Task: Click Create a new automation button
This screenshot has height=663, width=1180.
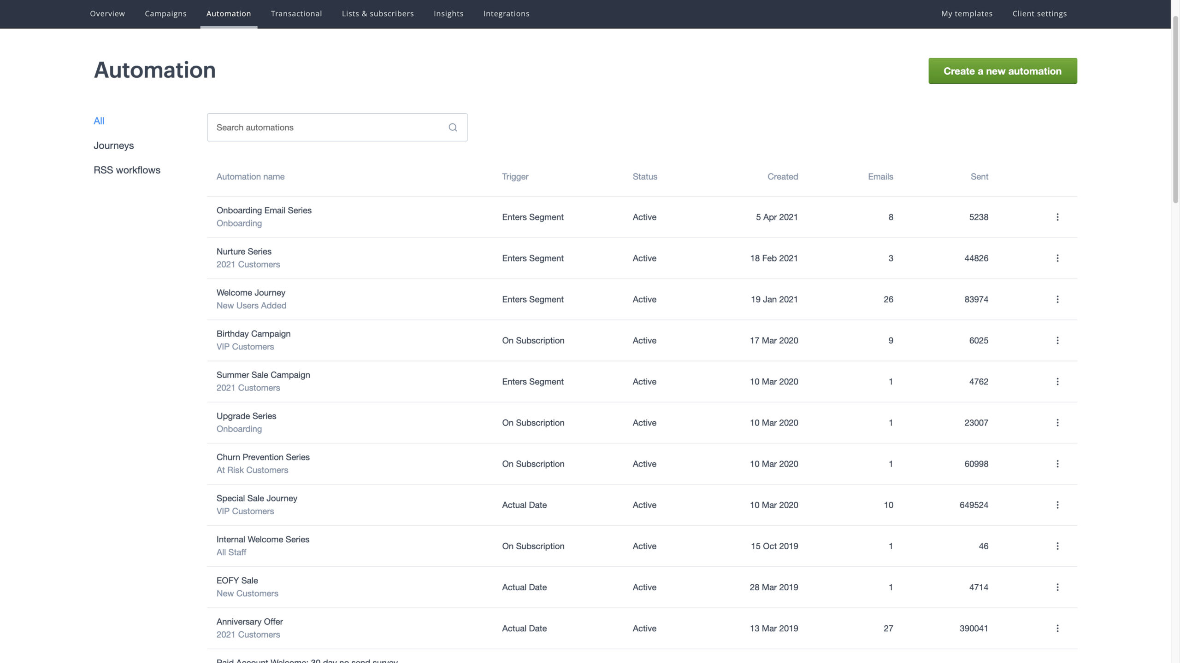Action: 1002,71
